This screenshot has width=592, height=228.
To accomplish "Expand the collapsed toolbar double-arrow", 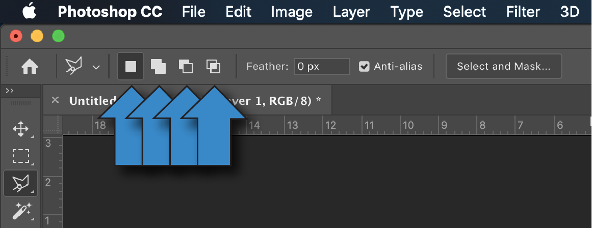I will (9, 91).
